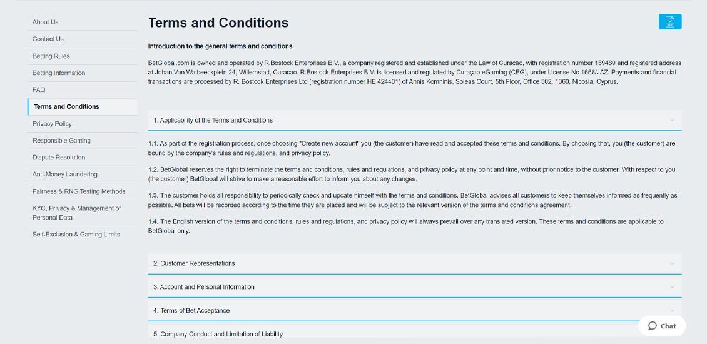Select Terms and Conditions sidebar tab

[x=66, y=107]
